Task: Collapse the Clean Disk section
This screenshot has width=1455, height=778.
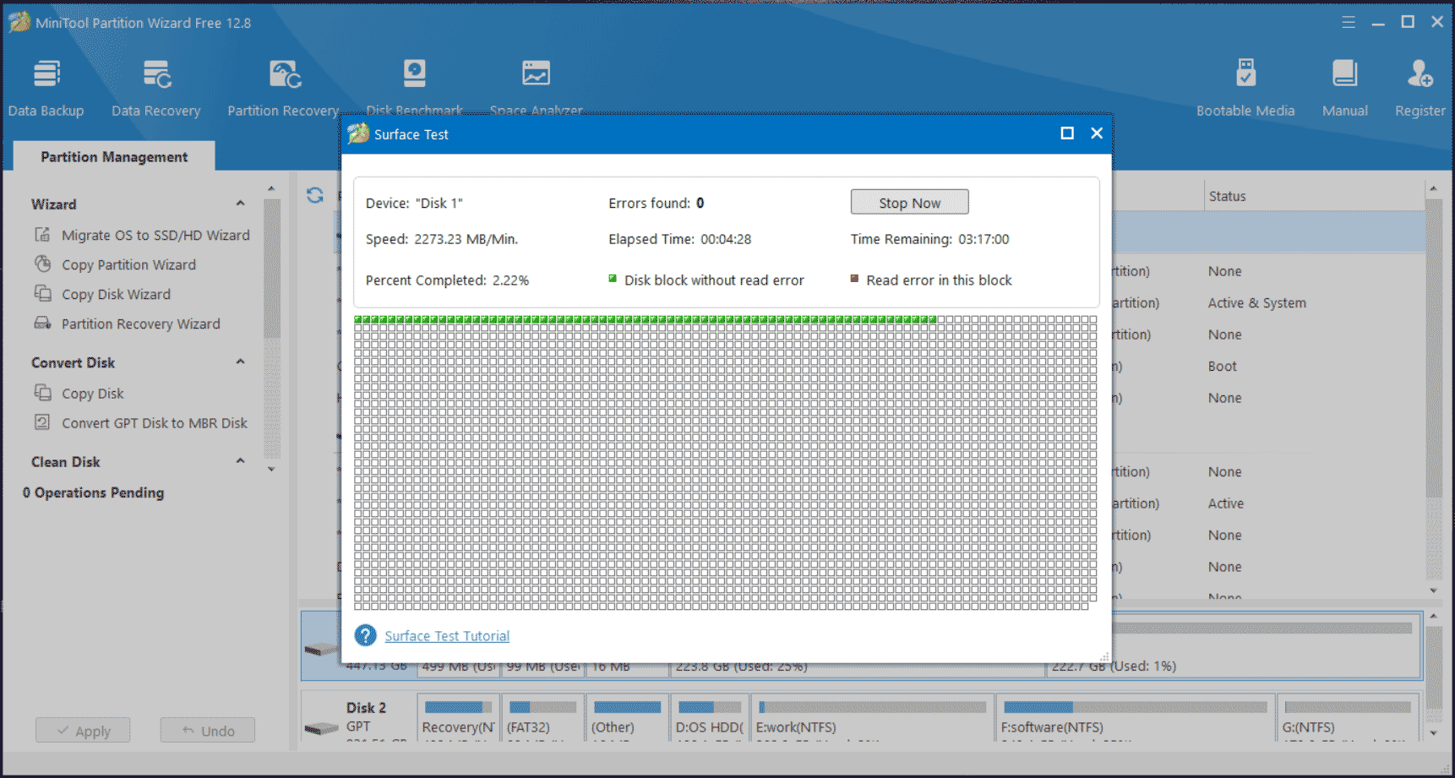Action: pyautogui.click(x=240, y=461)
